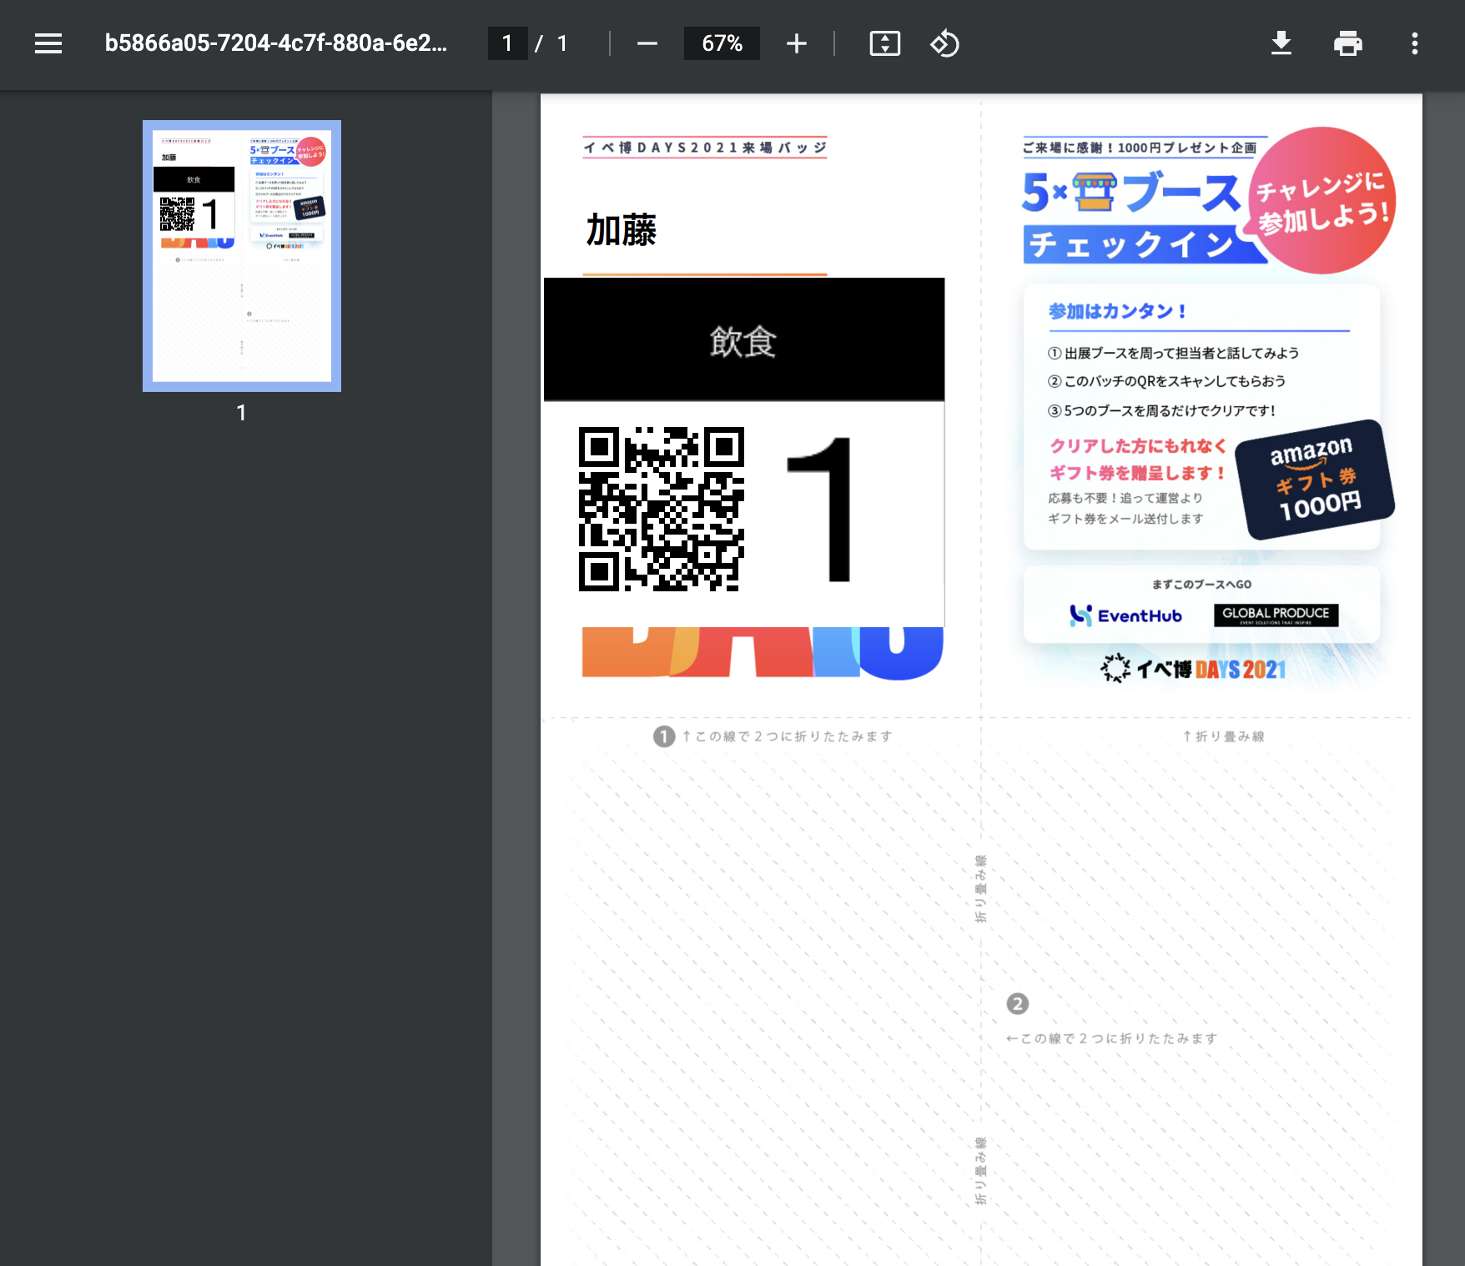
Task: Click the QR code on the badge
Action: (662, 509)
